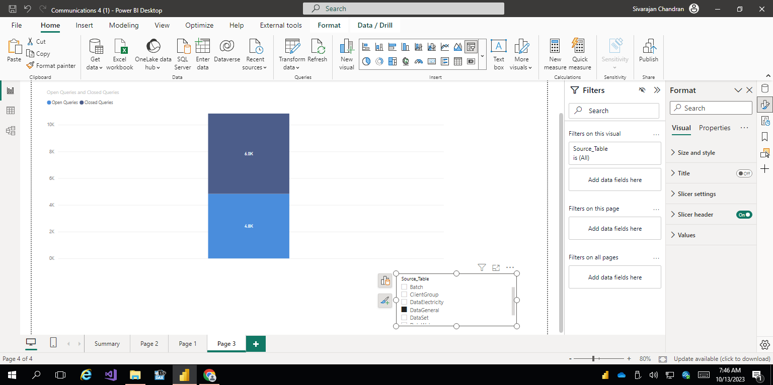This screenshot has height=385, width=773.
Task: Check the Batch option in the slicer
Action: pyautogui.click(x=404, y=287)
